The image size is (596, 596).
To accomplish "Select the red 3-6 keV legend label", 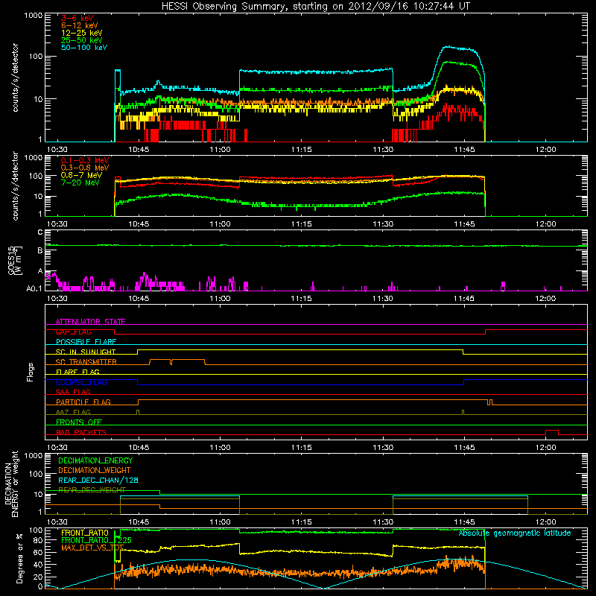I will [77, 18].
